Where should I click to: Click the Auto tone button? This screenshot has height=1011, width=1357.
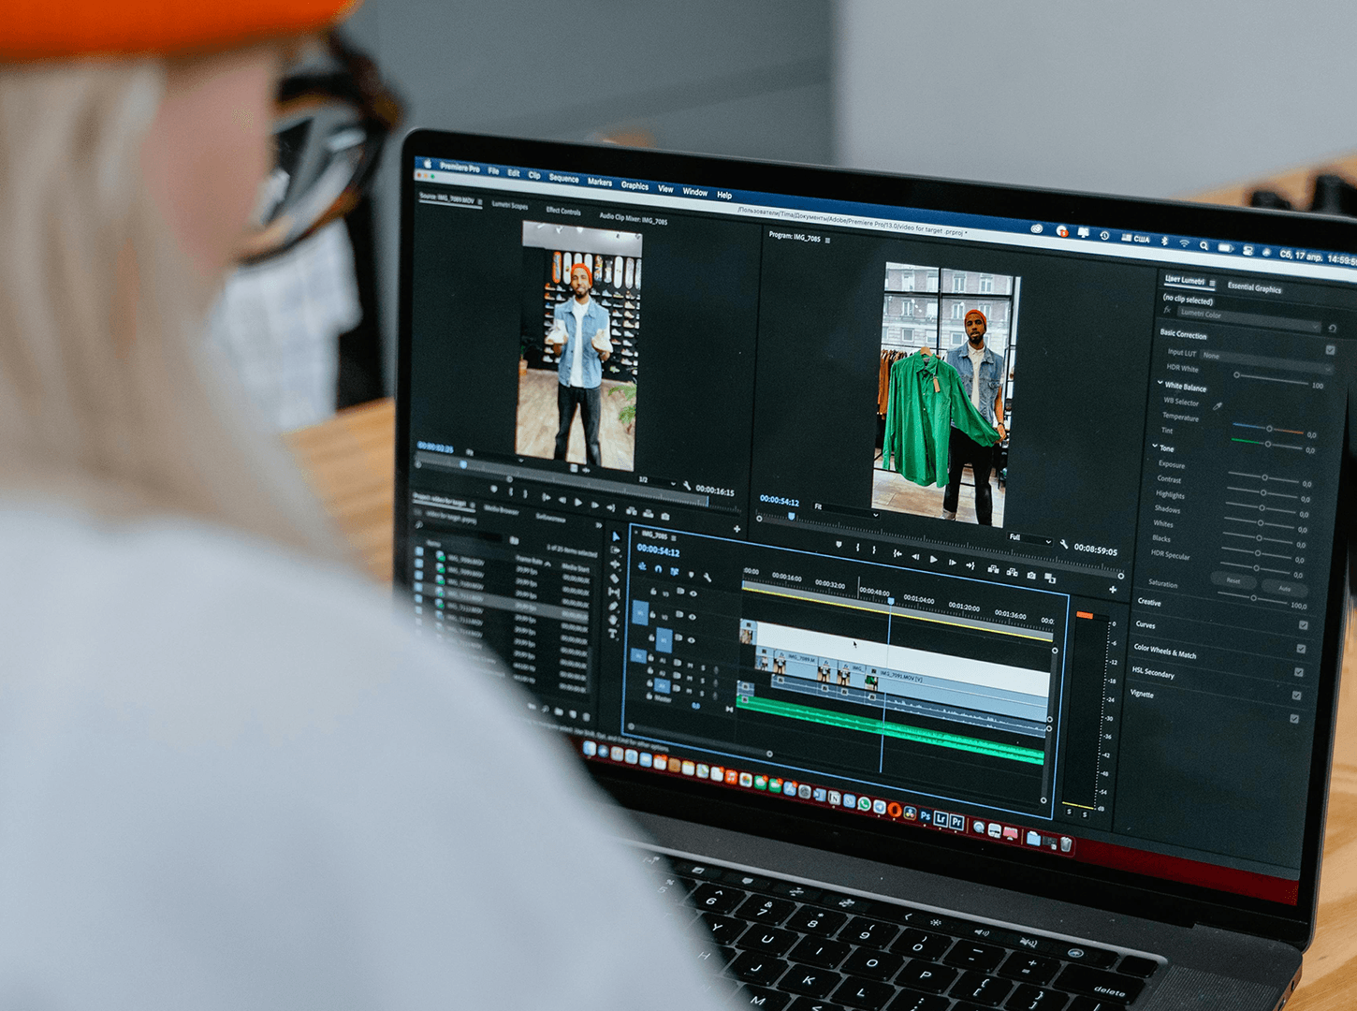[1284, 589]
